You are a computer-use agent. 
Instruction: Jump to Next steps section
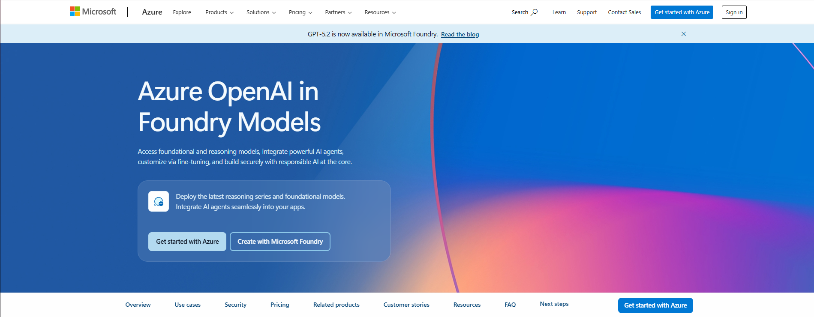pos(554,304)
